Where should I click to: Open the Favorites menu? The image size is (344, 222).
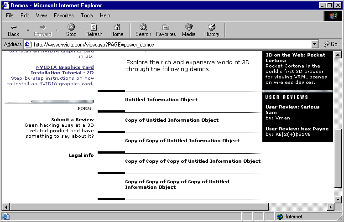pyautogui.click(x=63, y=15)
